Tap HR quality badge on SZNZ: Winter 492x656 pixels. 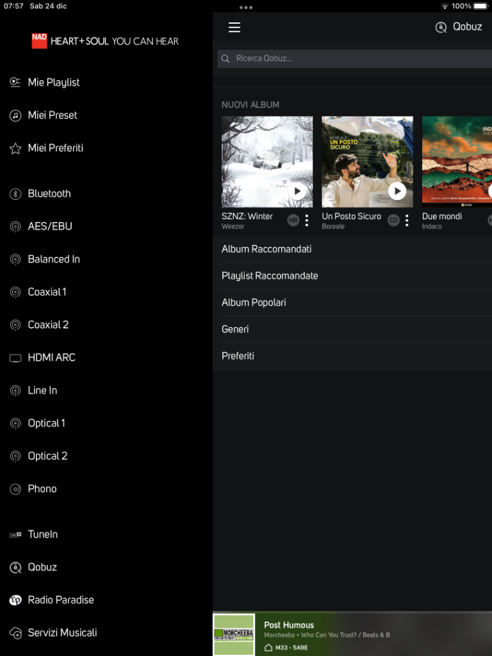click(293, 220)
